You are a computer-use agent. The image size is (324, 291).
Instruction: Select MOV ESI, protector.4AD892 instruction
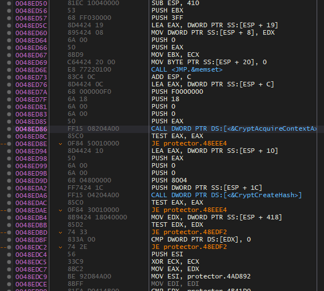click(x=201, y=277)
